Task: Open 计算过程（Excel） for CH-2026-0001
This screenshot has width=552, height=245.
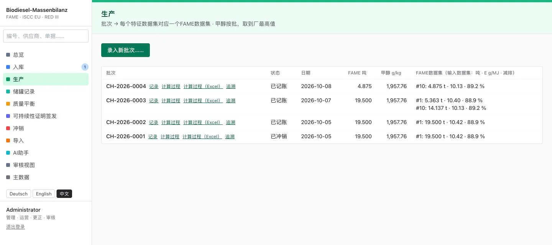Action: 202,137
